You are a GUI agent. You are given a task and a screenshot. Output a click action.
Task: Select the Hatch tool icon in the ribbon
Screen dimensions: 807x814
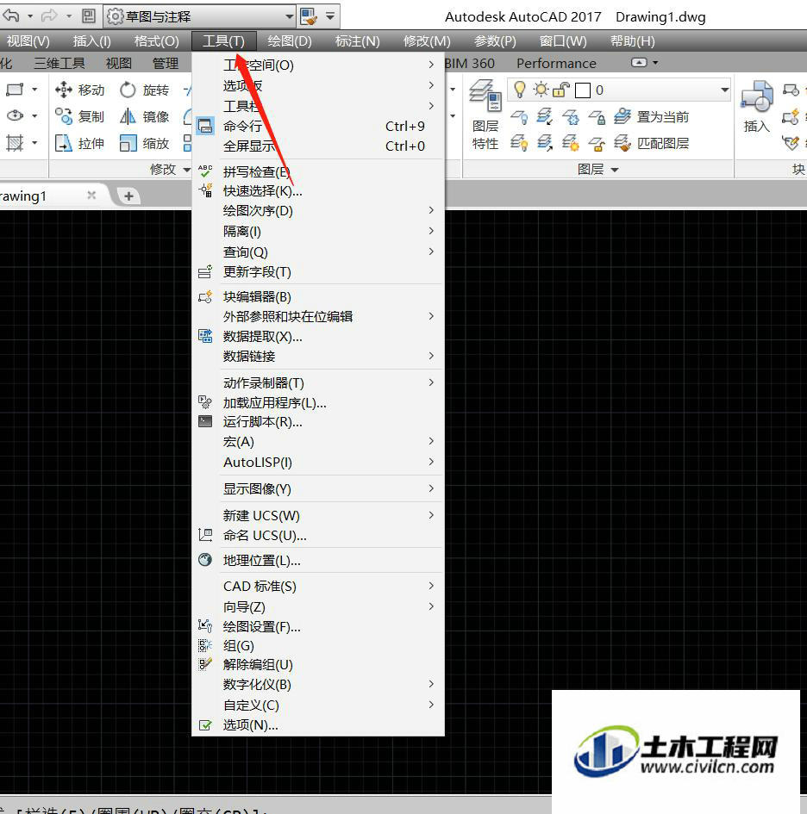pyautogui.click(x=15, y=142)
